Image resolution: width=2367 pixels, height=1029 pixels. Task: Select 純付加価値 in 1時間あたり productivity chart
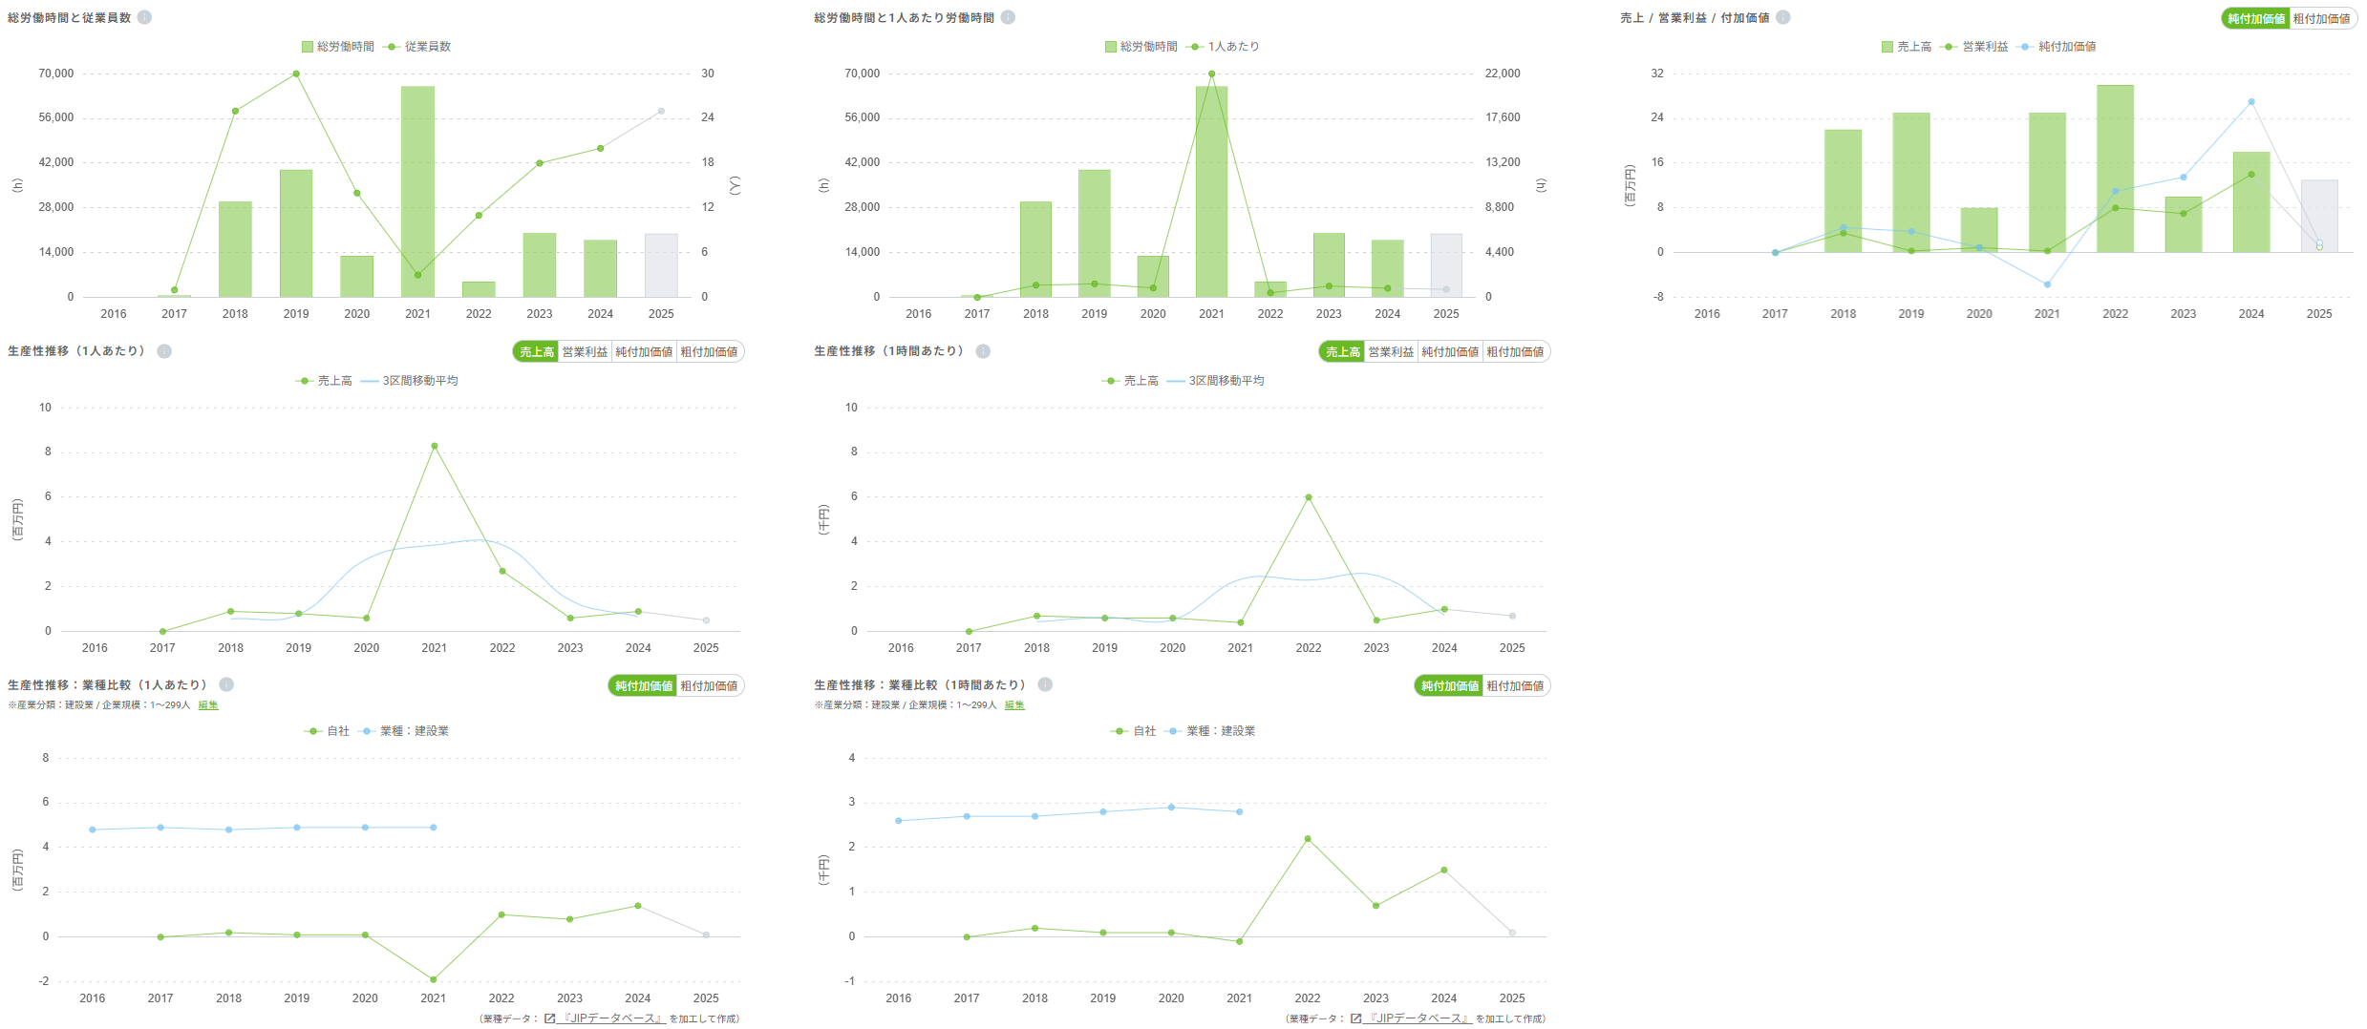tap(1449, 352)
